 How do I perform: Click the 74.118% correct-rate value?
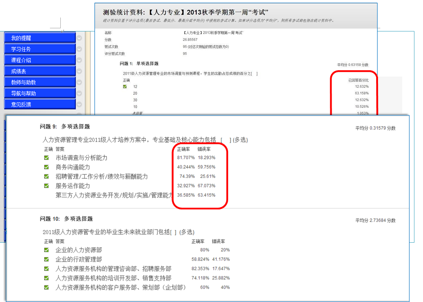point(200,278)
